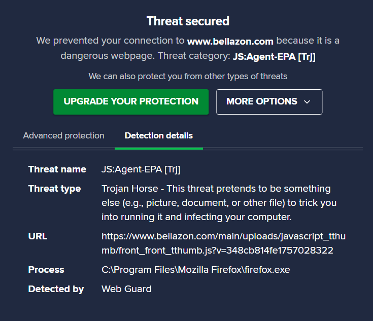This screenshot has width=373, height=321.
Task: Click the Threat name label
Action: 57,169
